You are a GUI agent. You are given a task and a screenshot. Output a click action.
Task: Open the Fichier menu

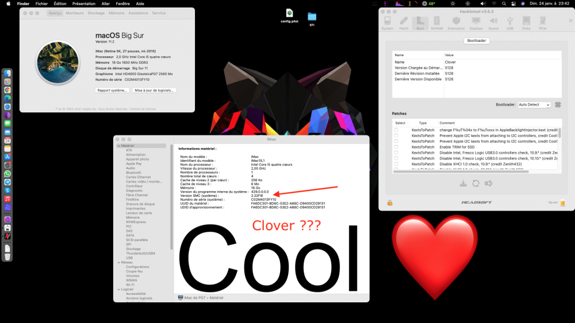(x=41, y=3)
